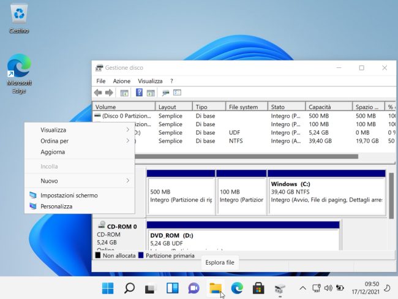Click the show/hide action pane toolbar icon

pyautogui.click(x=151, y=93)
